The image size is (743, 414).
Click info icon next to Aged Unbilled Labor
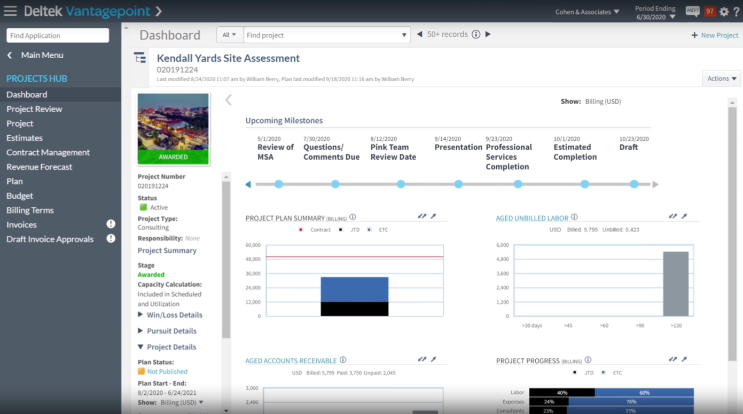pyautogui.click(x=574, y=217)
